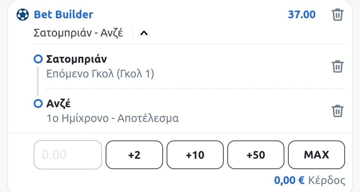Remove the Ανζέ selection with its trash icon
Screen dimensions: 360x192
tap(337, 111)
